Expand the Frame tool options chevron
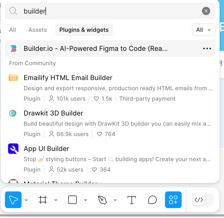224x218 pixels. tap(56, 200)
